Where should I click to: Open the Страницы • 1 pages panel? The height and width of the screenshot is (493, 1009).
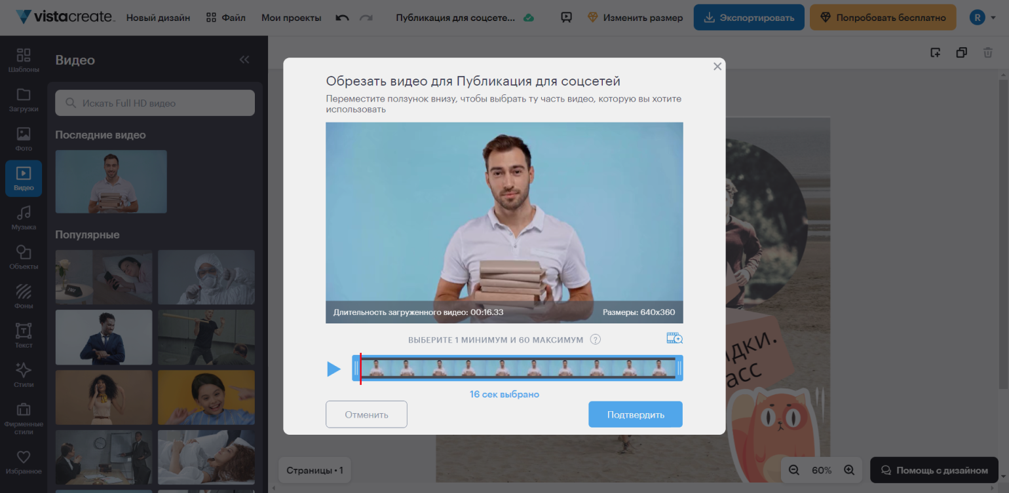(315, 470)
